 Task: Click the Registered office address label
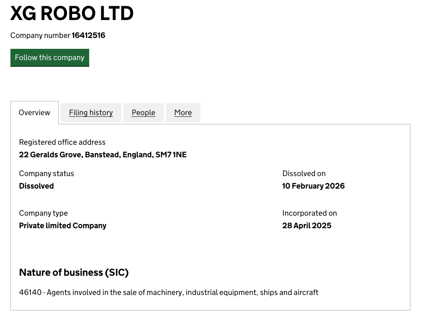coord(62,142)
